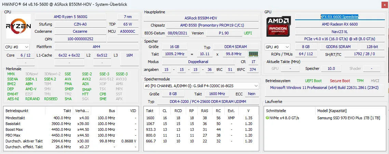This screenshot has width=389, height=154.
Task: Click the Boost Max operating point row
Action: pyautogui.click(x=71, y=129)
